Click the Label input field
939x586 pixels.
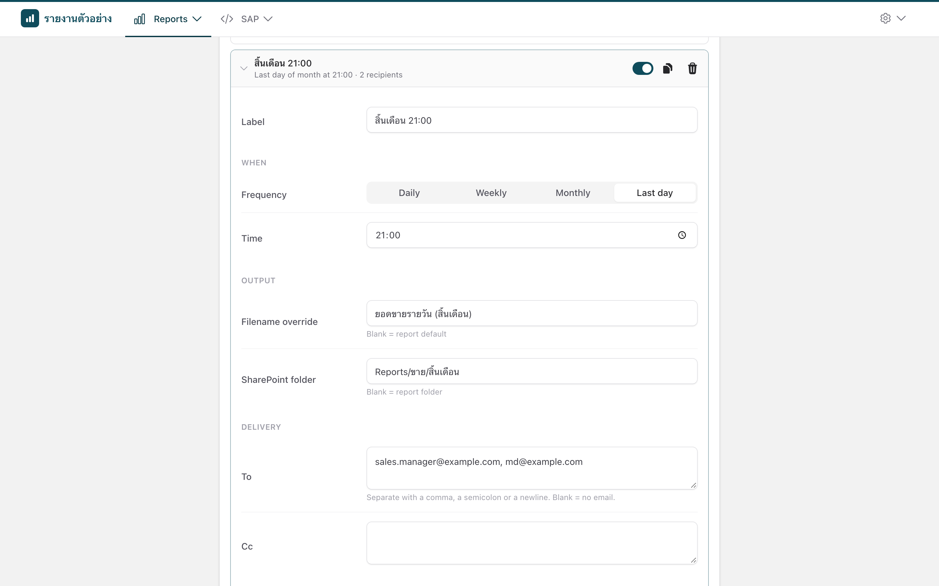coord(531,120)
